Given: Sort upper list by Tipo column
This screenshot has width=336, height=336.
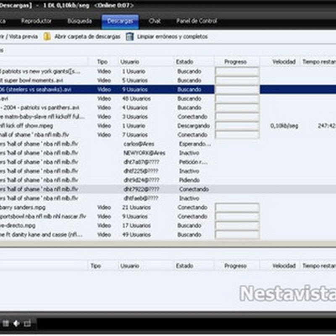Looking at the screenshot, I should (102, 62).
